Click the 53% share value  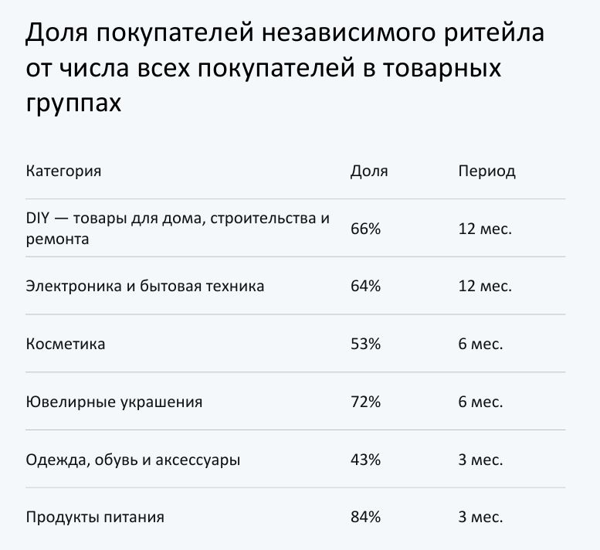point(365,344)
